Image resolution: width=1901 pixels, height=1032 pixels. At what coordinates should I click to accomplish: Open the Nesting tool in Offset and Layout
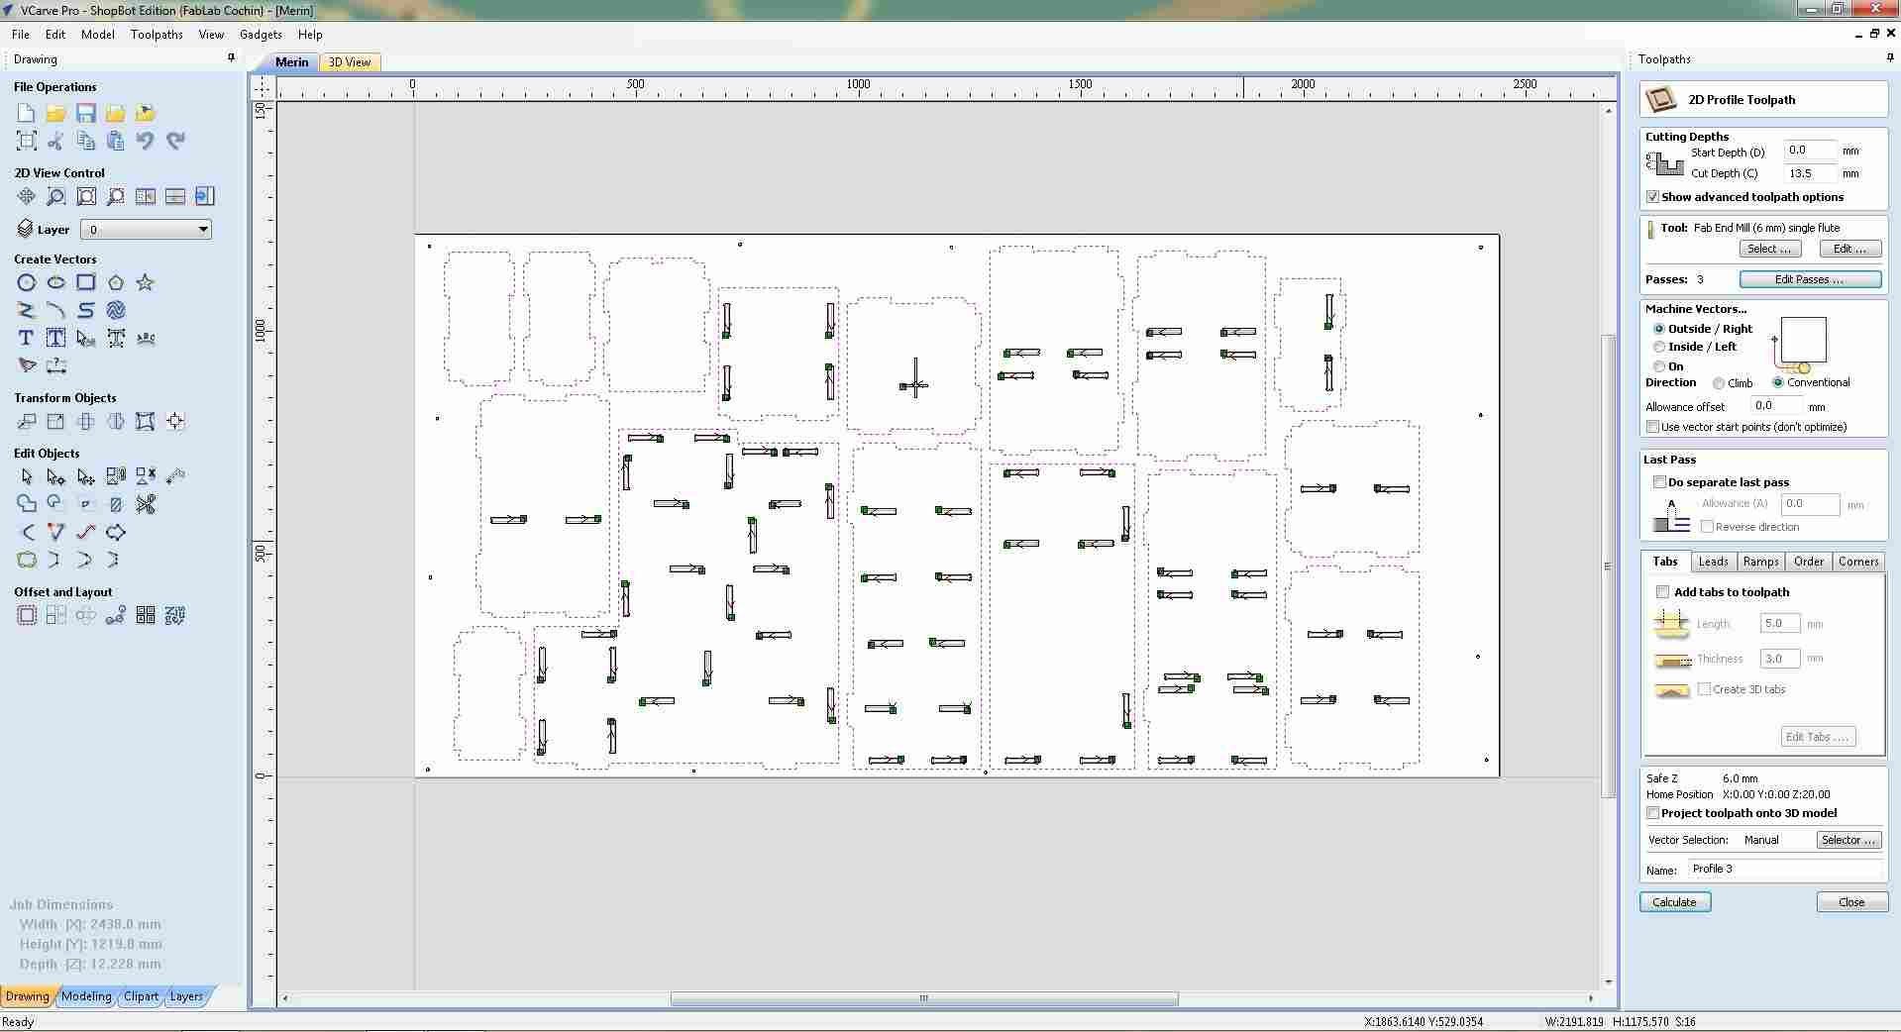(146, 615)
